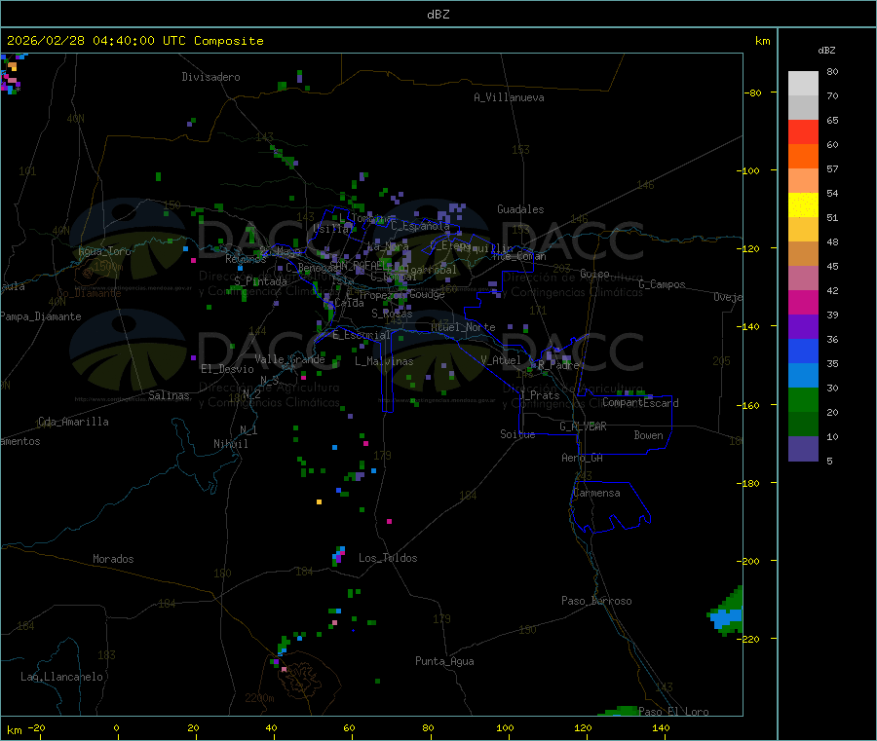The image size is (877, 741).
Task: Click the yellow echo pixel south of Nihuil
Action: 319,501
